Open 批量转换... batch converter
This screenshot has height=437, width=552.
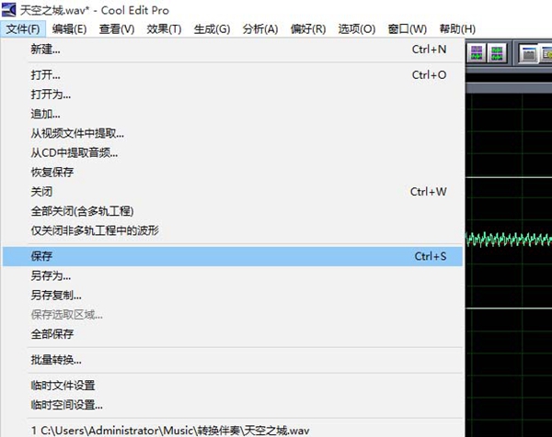pyautogui.click(x=233, y=360)
